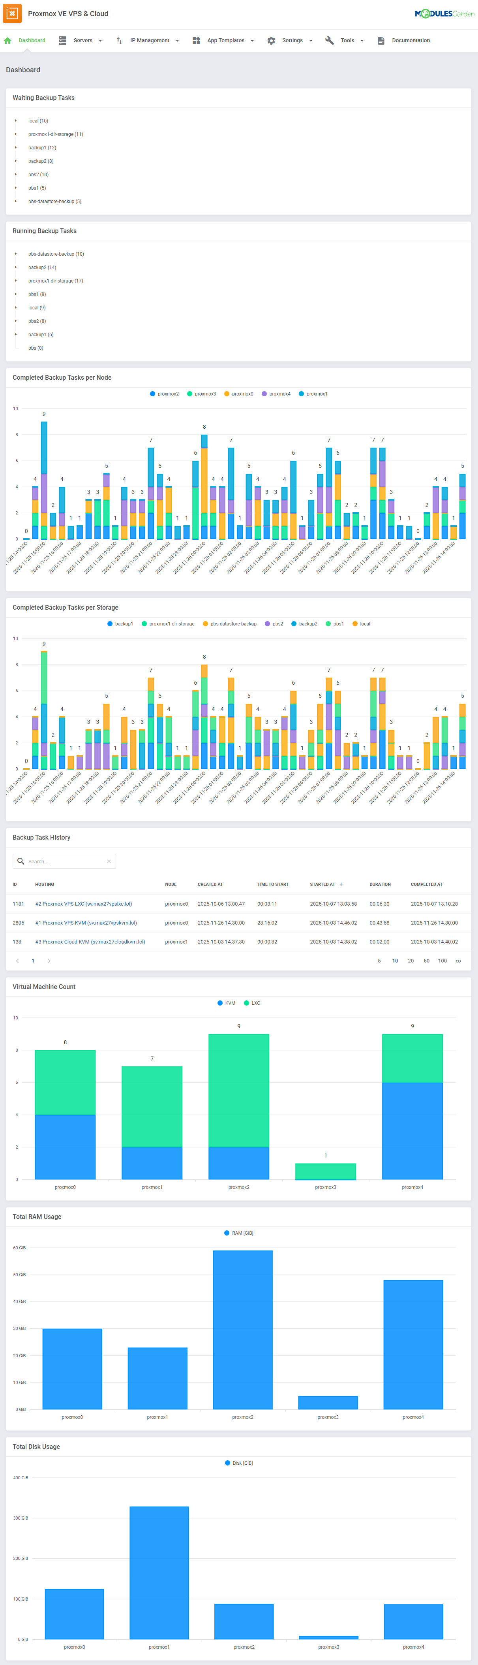Click the pbs2 purple legend swatch
Image resolution: width=478 pixels, height=1665 pixels.
click(x=268, y=624)
